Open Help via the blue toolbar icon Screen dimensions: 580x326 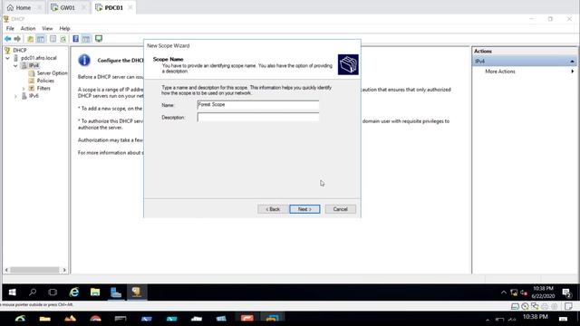[75, 39]
